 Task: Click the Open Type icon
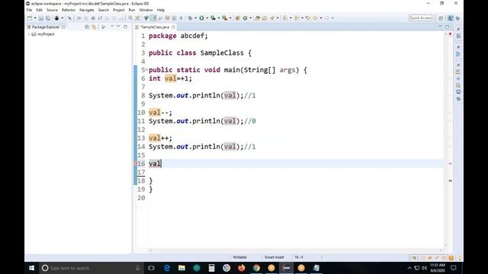(x=258, y=18)
